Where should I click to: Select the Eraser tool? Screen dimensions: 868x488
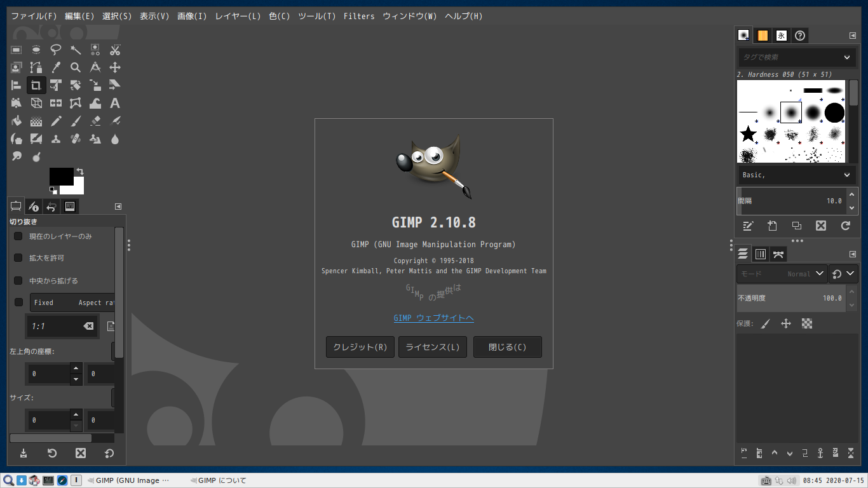(95, 121)
